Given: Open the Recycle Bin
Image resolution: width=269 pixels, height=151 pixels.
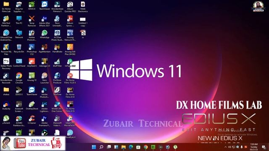Looking at the screenshot, I should coord(19,49).
